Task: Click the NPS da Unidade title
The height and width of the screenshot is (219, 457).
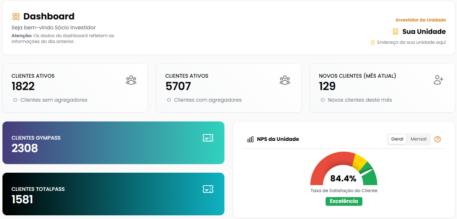Action: coord(278,139)
